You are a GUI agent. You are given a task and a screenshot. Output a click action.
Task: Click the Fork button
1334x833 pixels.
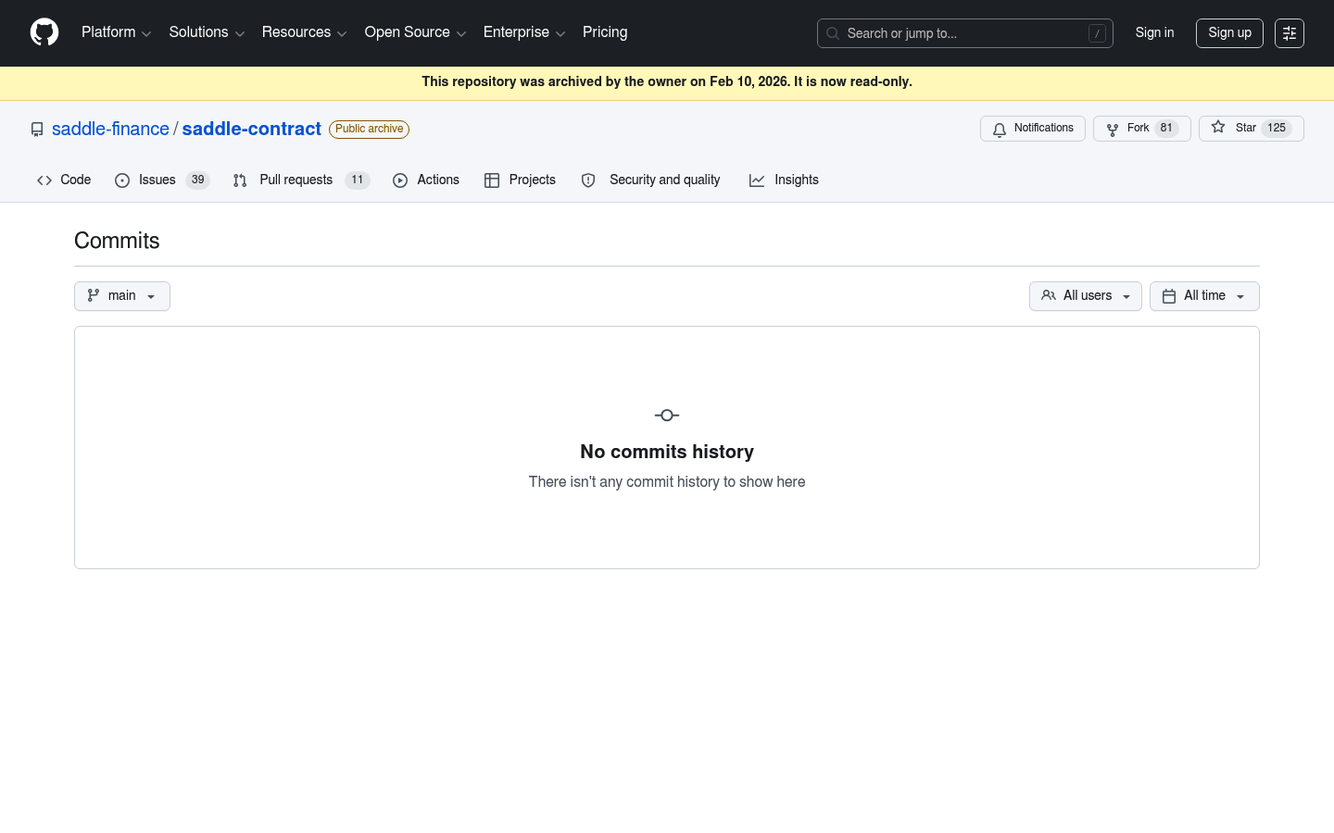coord(1141,129)
